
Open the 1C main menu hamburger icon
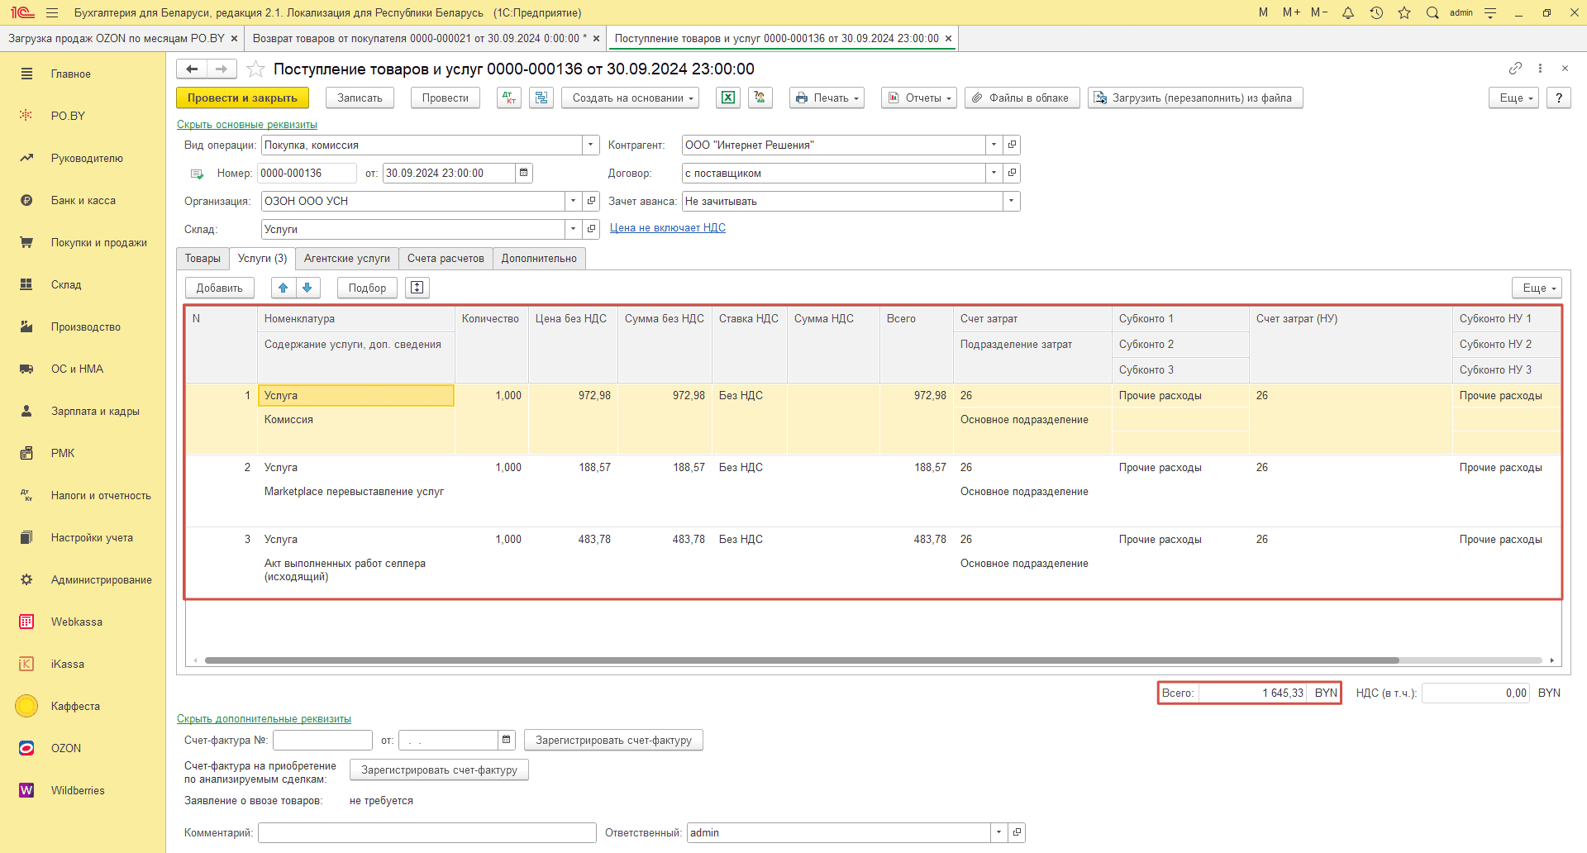[52, 12]
